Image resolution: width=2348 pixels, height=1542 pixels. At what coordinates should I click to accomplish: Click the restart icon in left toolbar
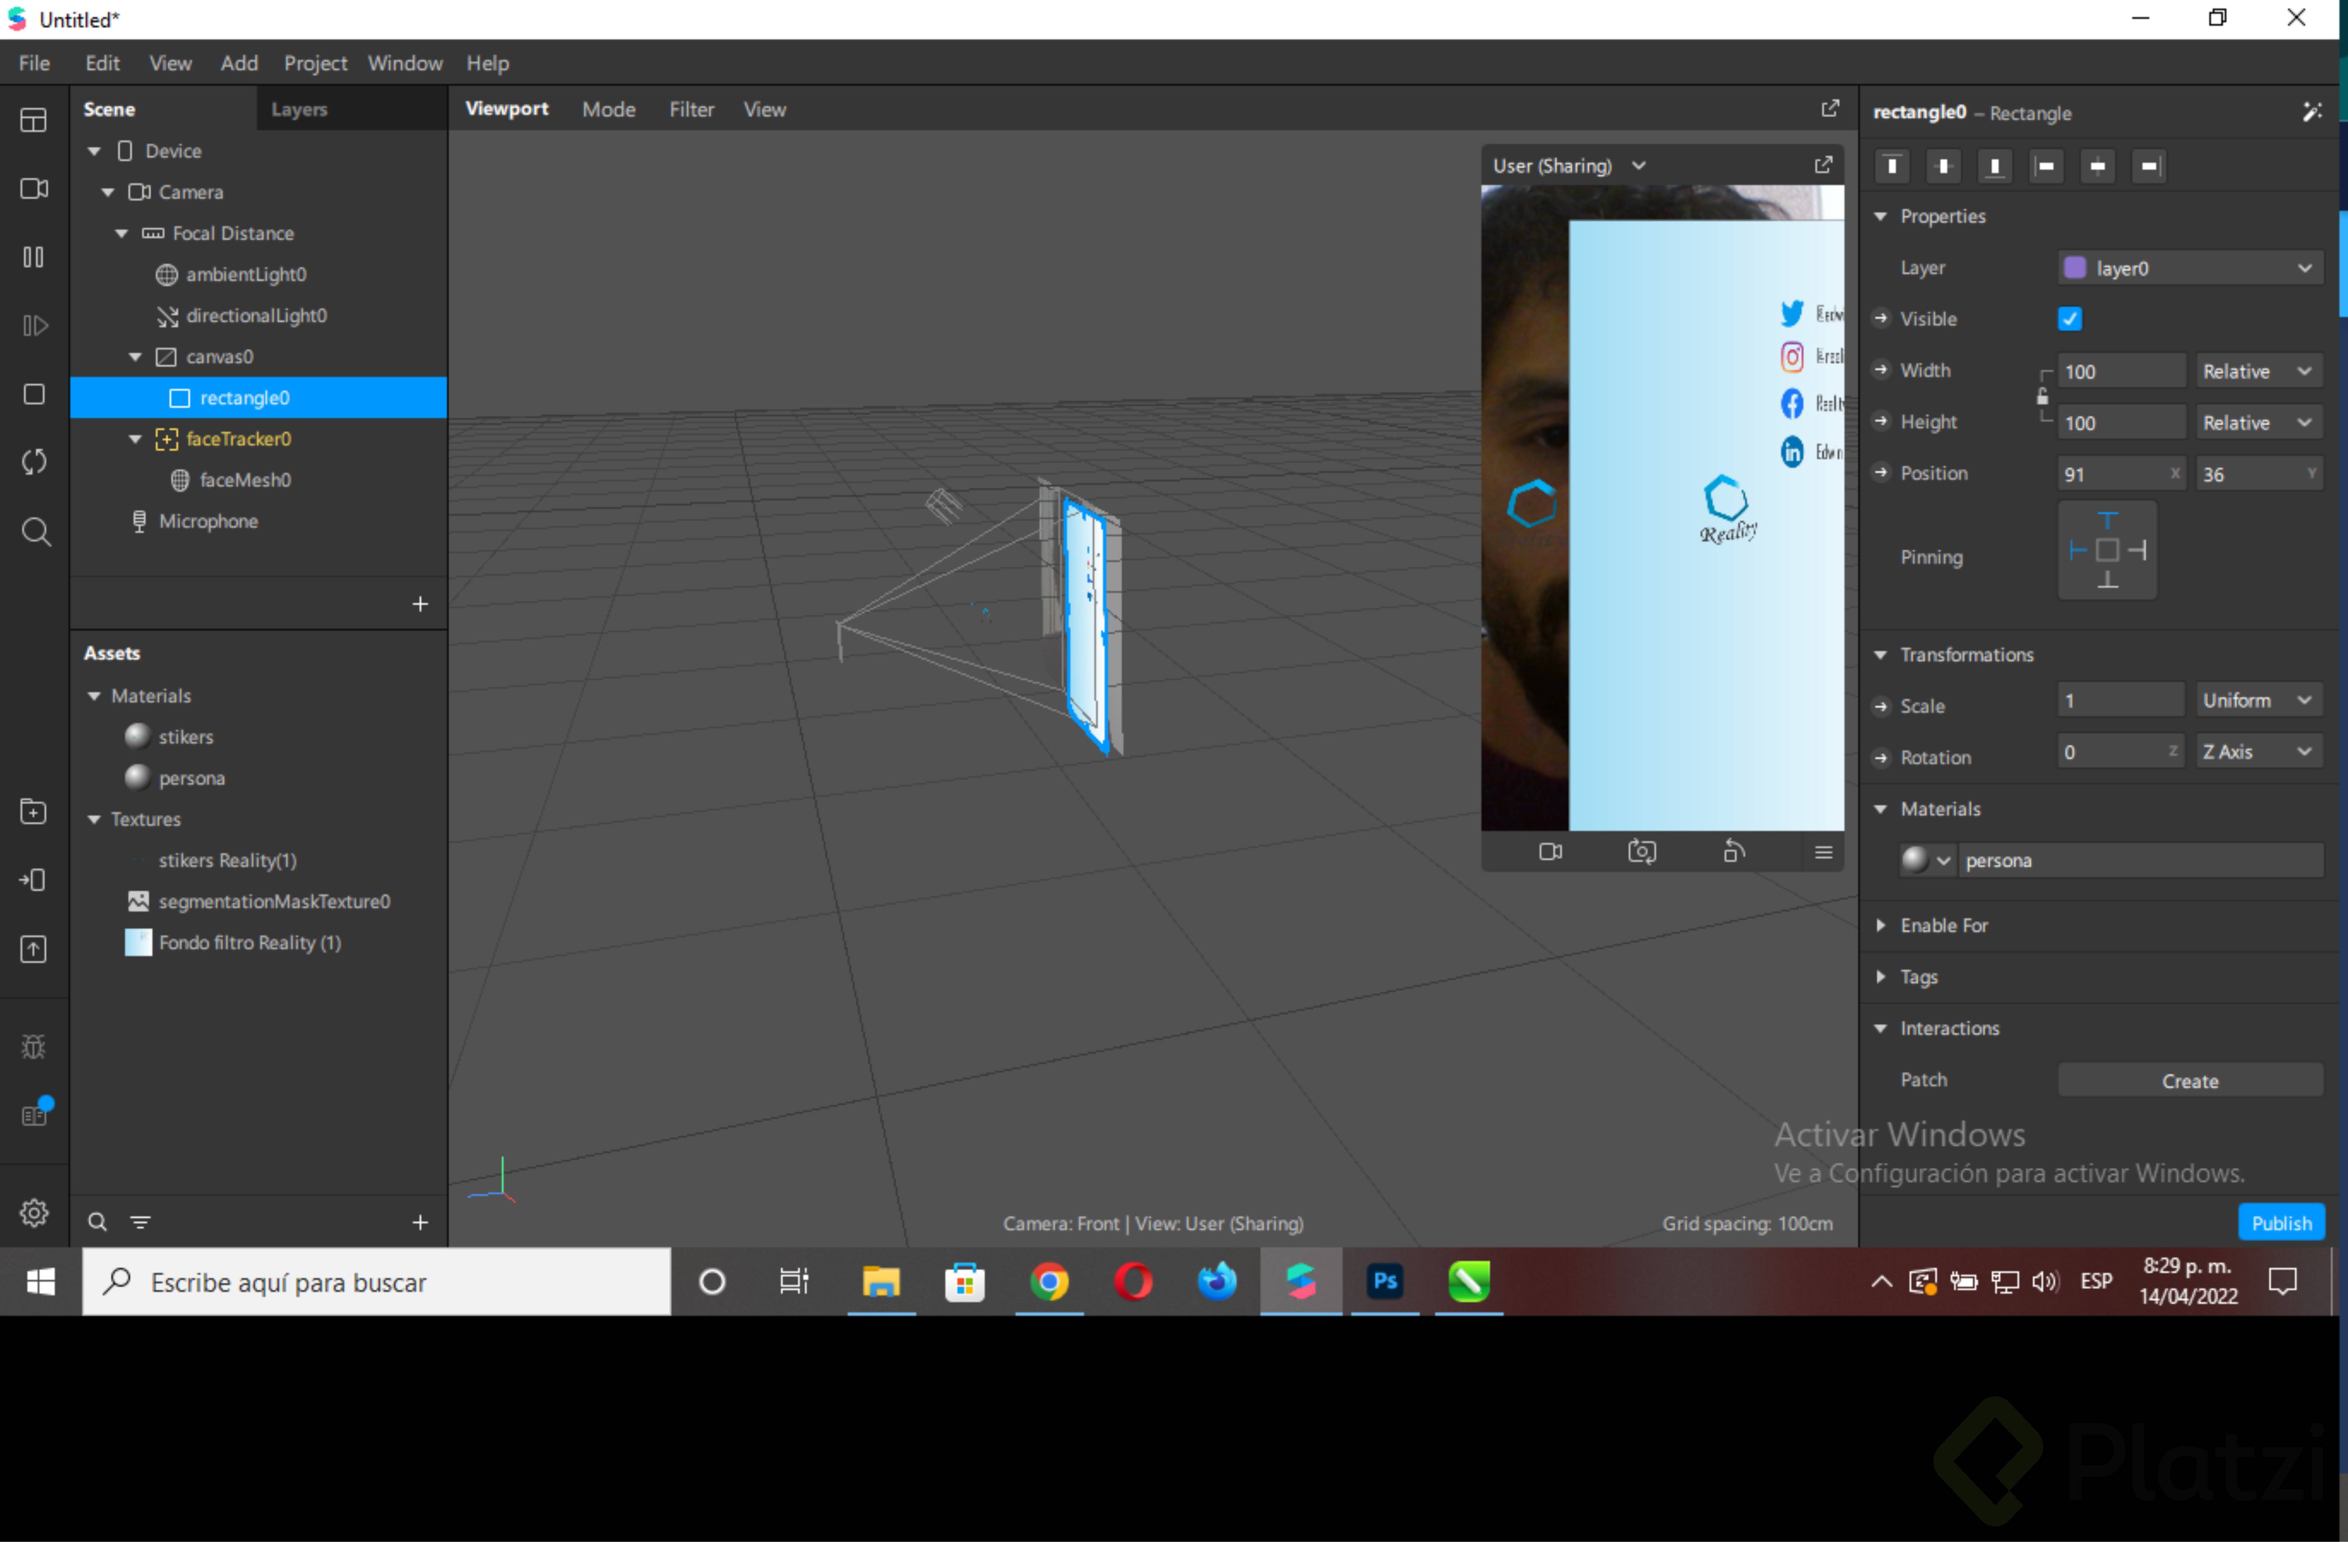click(x=34, y=462)
